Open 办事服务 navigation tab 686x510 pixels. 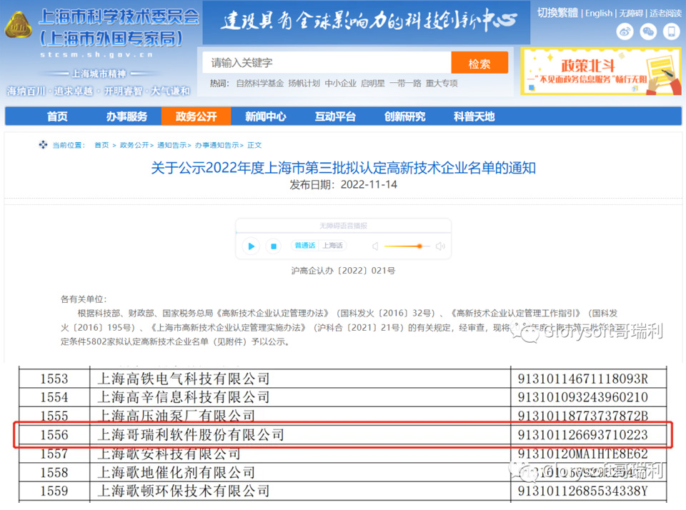tap(127, 116)
